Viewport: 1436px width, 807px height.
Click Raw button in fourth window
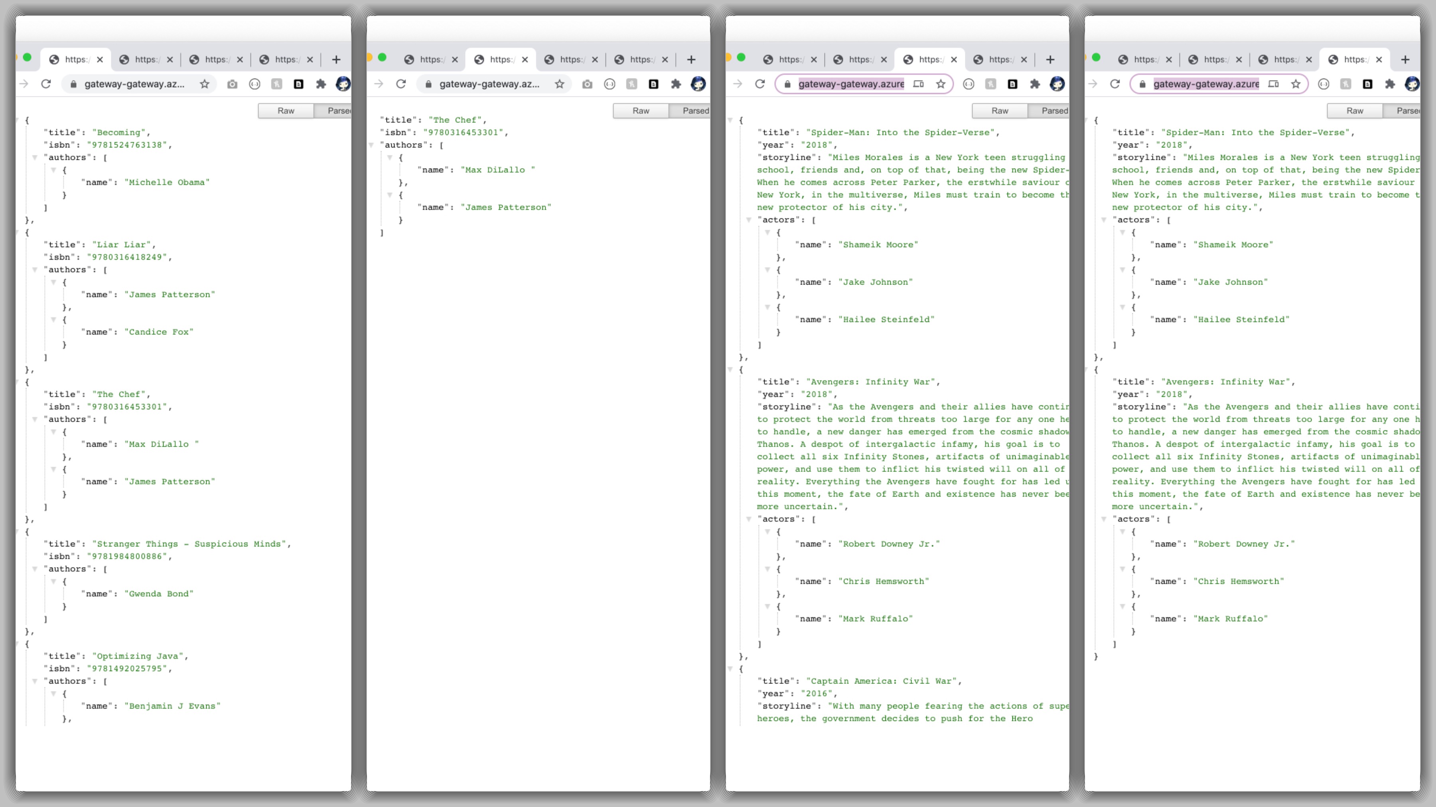(1355, 111)
